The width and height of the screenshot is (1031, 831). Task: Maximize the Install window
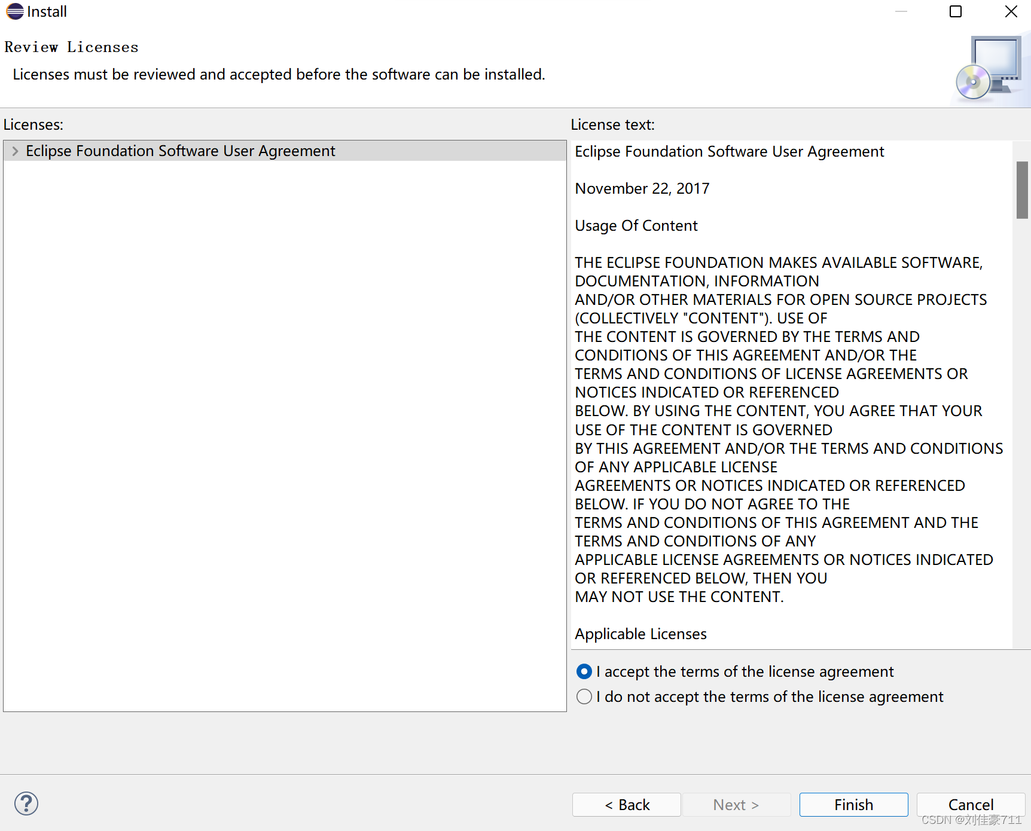pos(956,11)
